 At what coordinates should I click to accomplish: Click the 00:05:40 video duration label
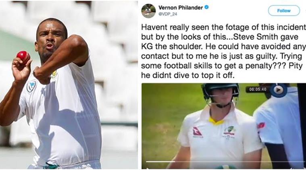(258, 89)
